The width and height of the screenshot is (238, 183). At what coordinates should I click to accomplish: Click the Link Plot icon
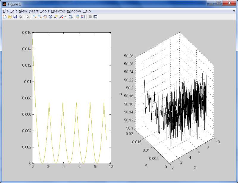click(71, 17)
